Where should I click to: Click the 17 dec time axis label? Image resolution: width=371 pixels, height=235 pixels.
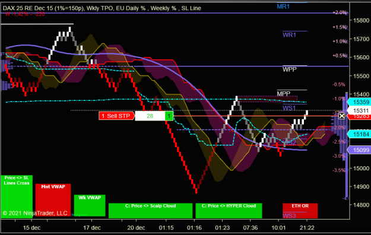[x=92, y=228]
